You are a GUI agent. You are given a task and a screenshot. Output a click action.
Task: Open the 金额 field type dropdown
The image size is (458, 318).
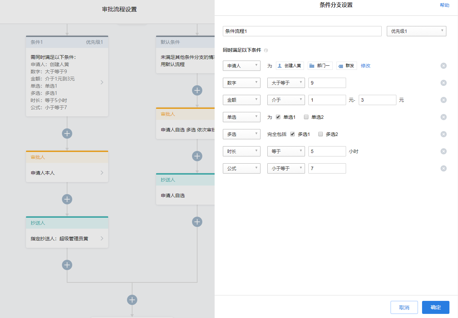click(x=242, y=100)
